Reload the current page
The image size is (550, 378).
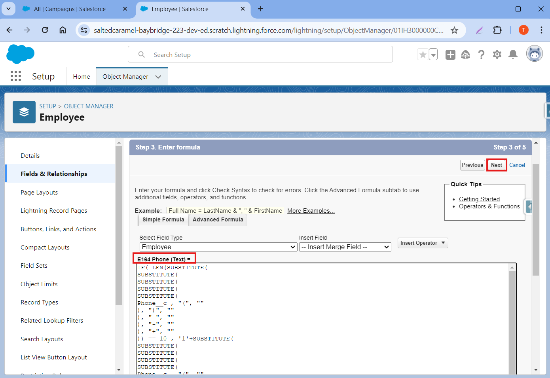click(x=45, y=30)
